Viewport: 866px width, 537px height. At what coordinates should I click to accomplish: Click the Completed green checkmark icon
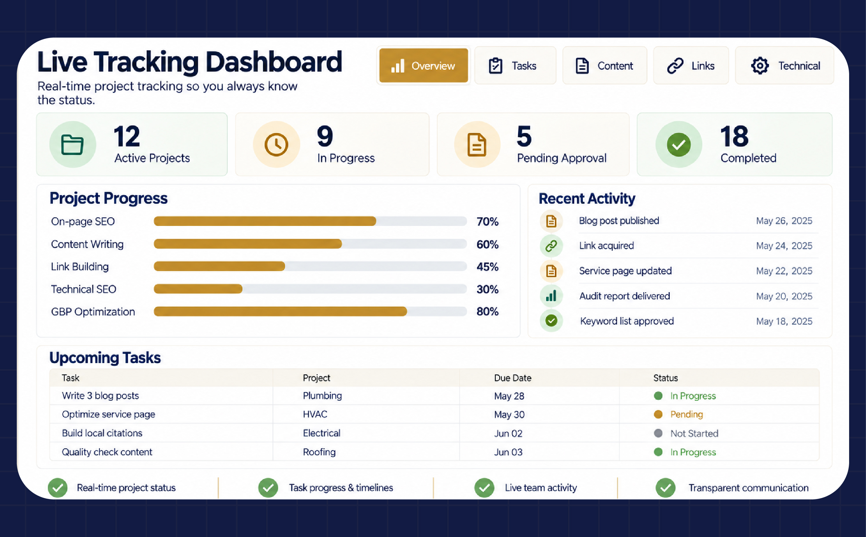(679, 144)
